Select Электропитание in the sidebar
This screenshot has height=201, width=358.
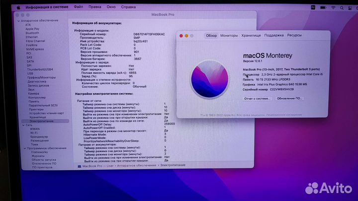click(45, 121)
